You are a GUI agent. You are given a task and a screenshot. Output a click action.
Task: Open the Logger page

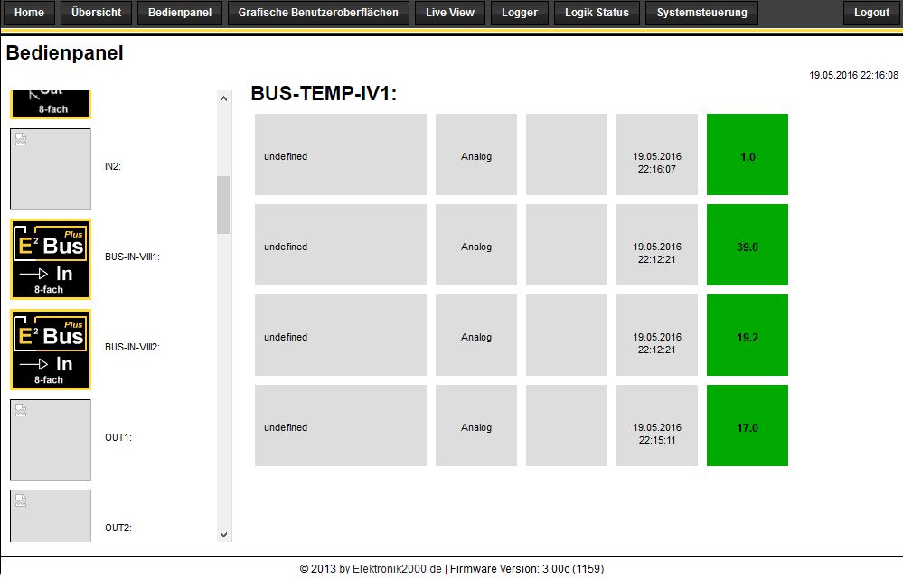point(519,13)
